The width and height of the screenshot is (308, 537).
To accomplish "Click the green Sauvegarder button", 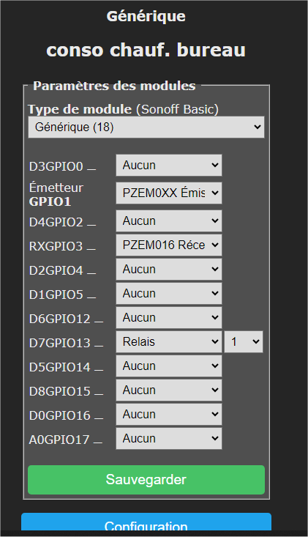I will 146,479.
